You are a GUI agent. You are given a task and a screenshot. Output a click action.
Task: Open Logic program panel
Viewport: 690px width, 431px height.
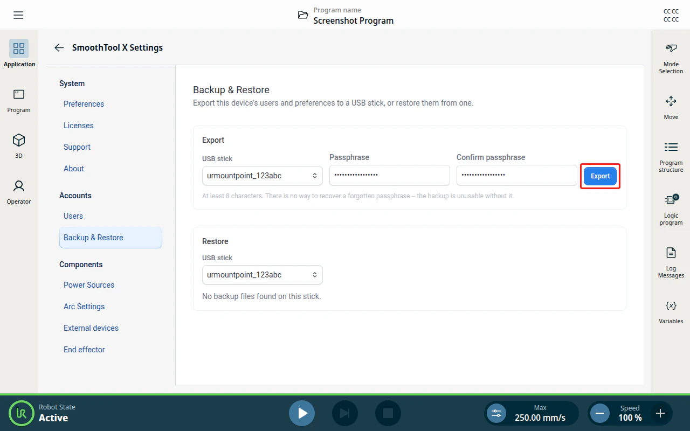coord(671,210)
